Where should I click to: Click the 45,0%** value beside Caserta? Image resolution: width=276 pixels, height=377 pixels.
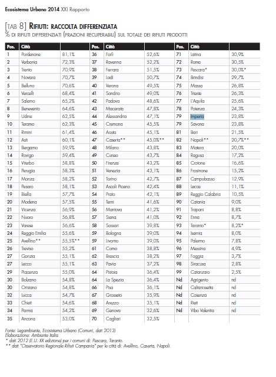point(155,140)
